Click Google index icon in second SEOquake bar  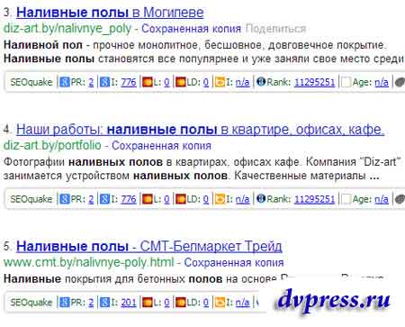point(104,199)
